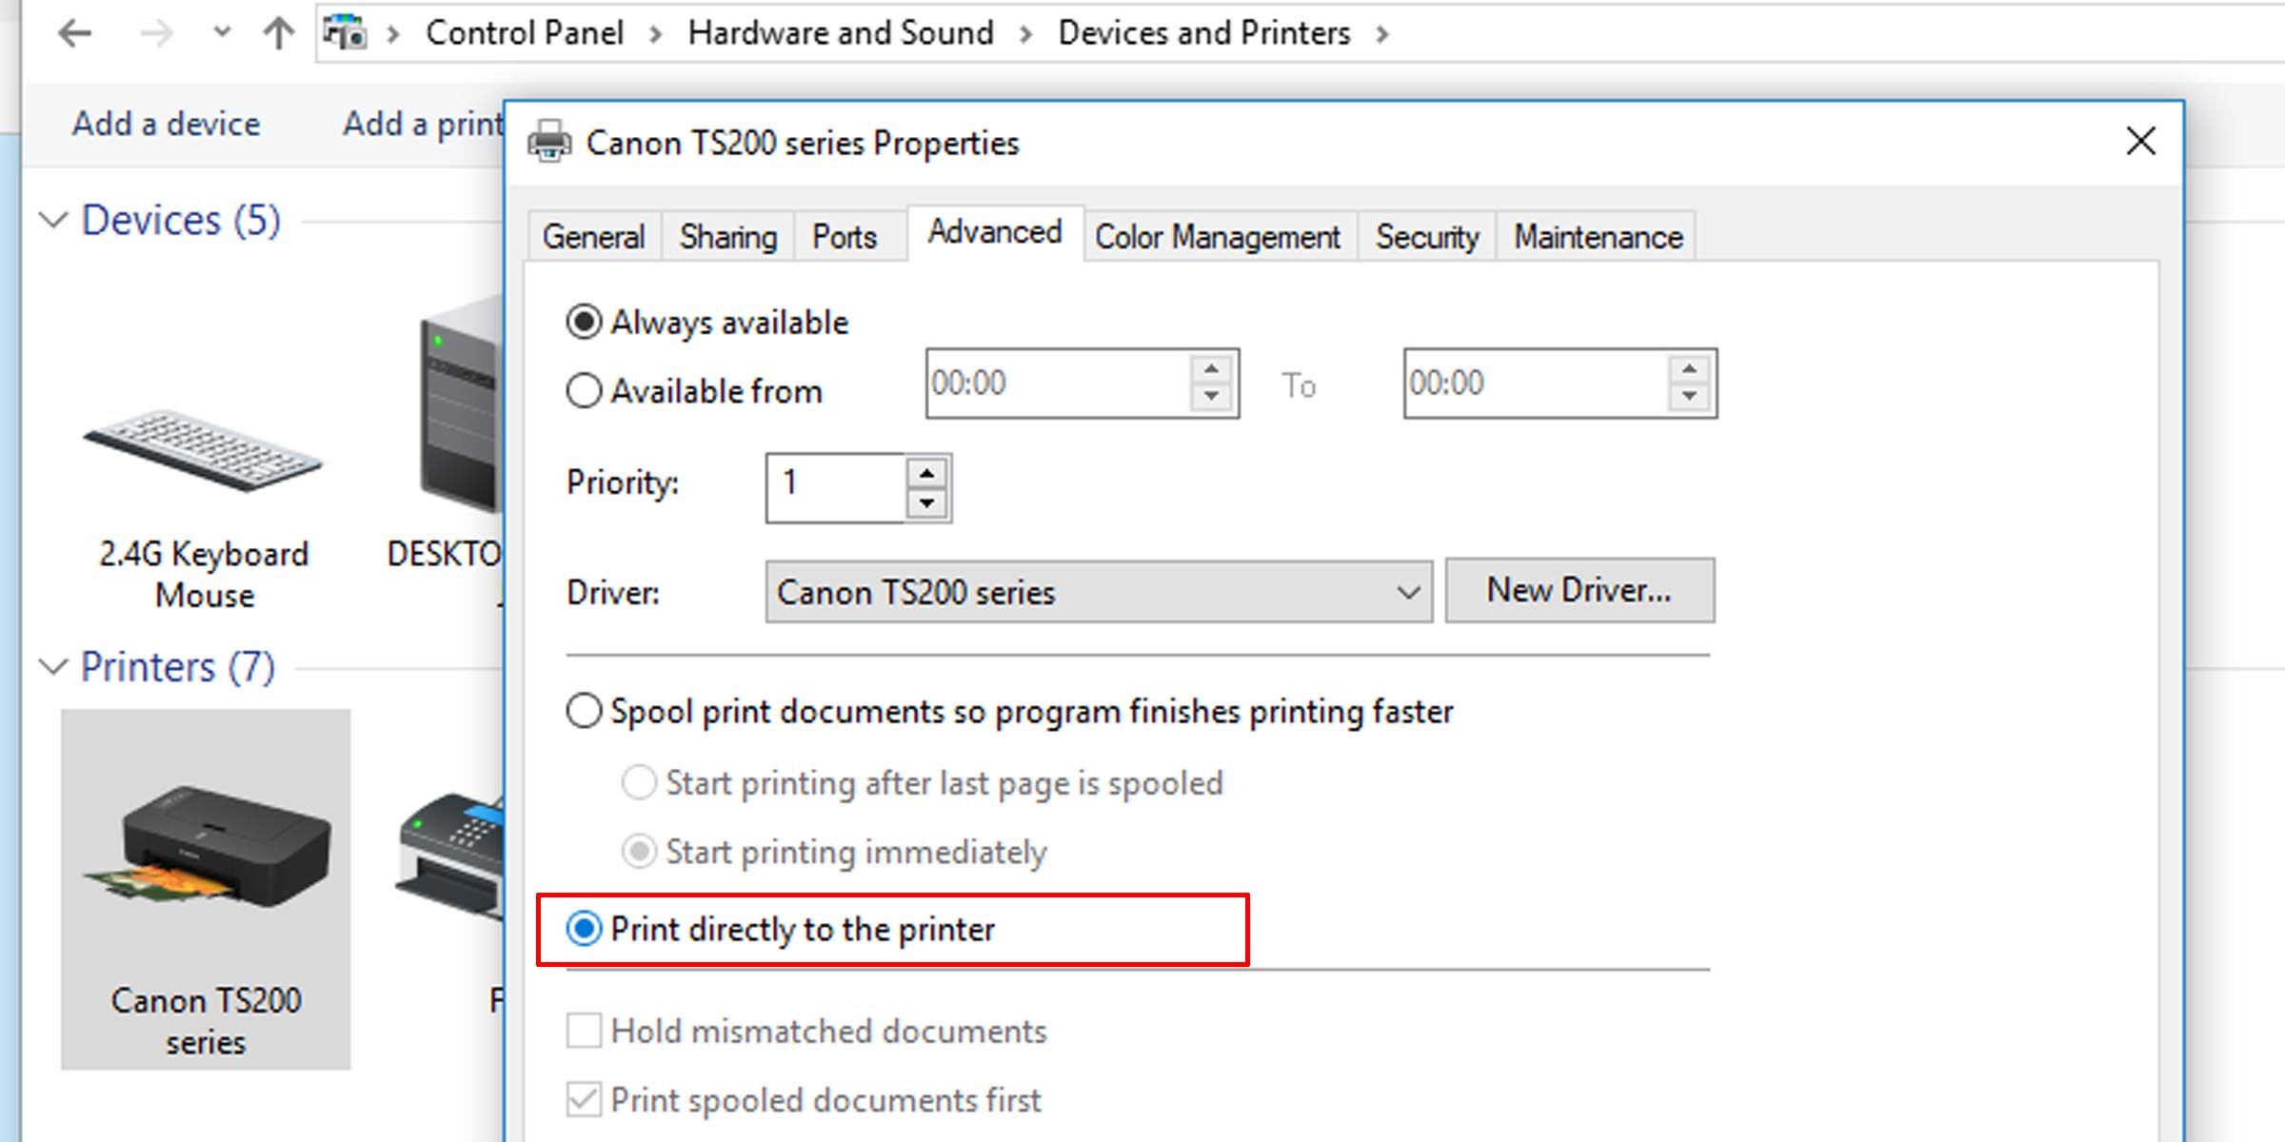Click the New Driver button
The height and width of the screenshot is (1142, 2285).
coord(1580,590)
